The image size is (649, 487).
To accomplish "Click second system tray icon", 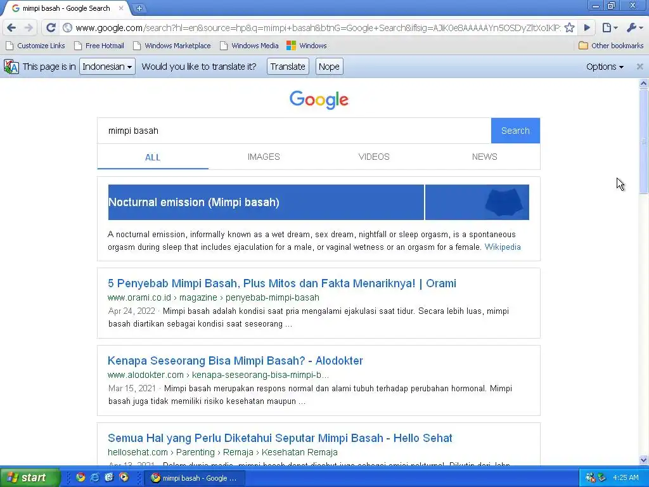I will pos(601,478).
